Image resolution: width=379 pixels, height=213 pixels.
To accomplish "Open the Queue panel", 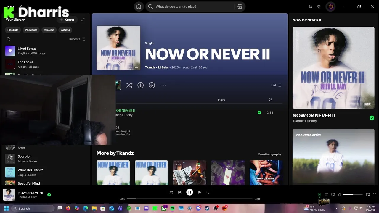I will tap(326, 195).
